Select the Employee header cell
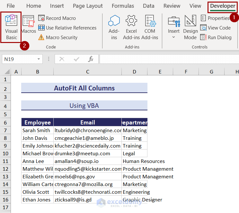The image size is (239, 213). [x=38, y=123]
